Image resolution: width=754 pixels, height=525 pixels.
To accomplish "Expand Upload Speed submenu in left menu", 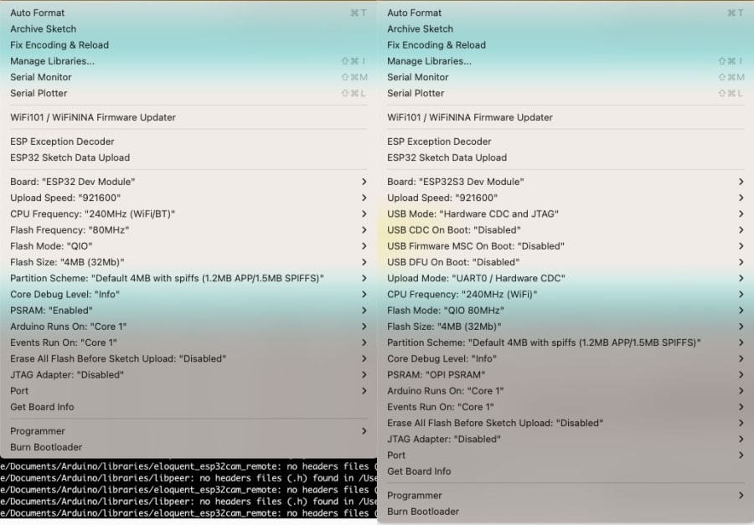I will pyautogui.click(x=188, y=198).
